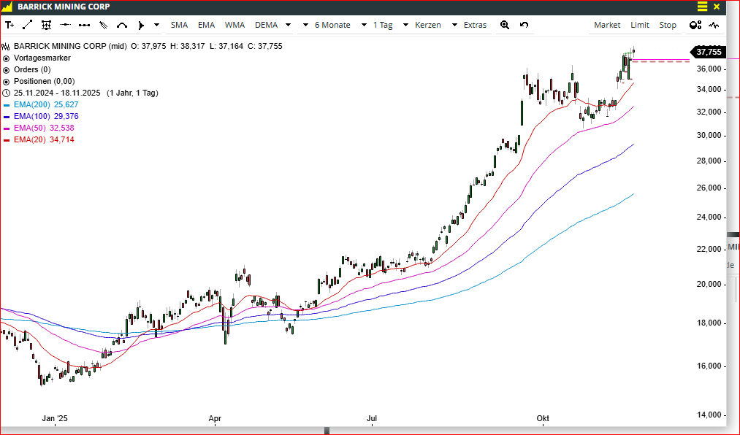Image resolution: width=740 pixels, height=435 pixels.
Task: Click the 37,755 current price label
Action: click(x=708, y=52)
